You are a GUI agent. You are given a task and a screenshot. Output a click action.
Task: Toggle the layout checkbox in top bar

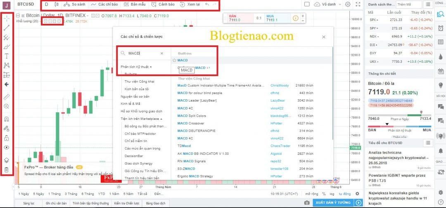[306, 4]
